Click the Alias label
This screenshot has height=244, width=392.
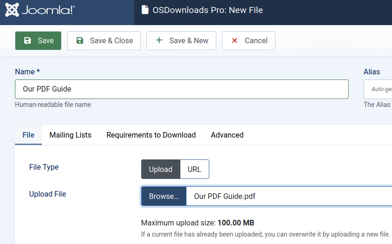click(x=372, y=72)
